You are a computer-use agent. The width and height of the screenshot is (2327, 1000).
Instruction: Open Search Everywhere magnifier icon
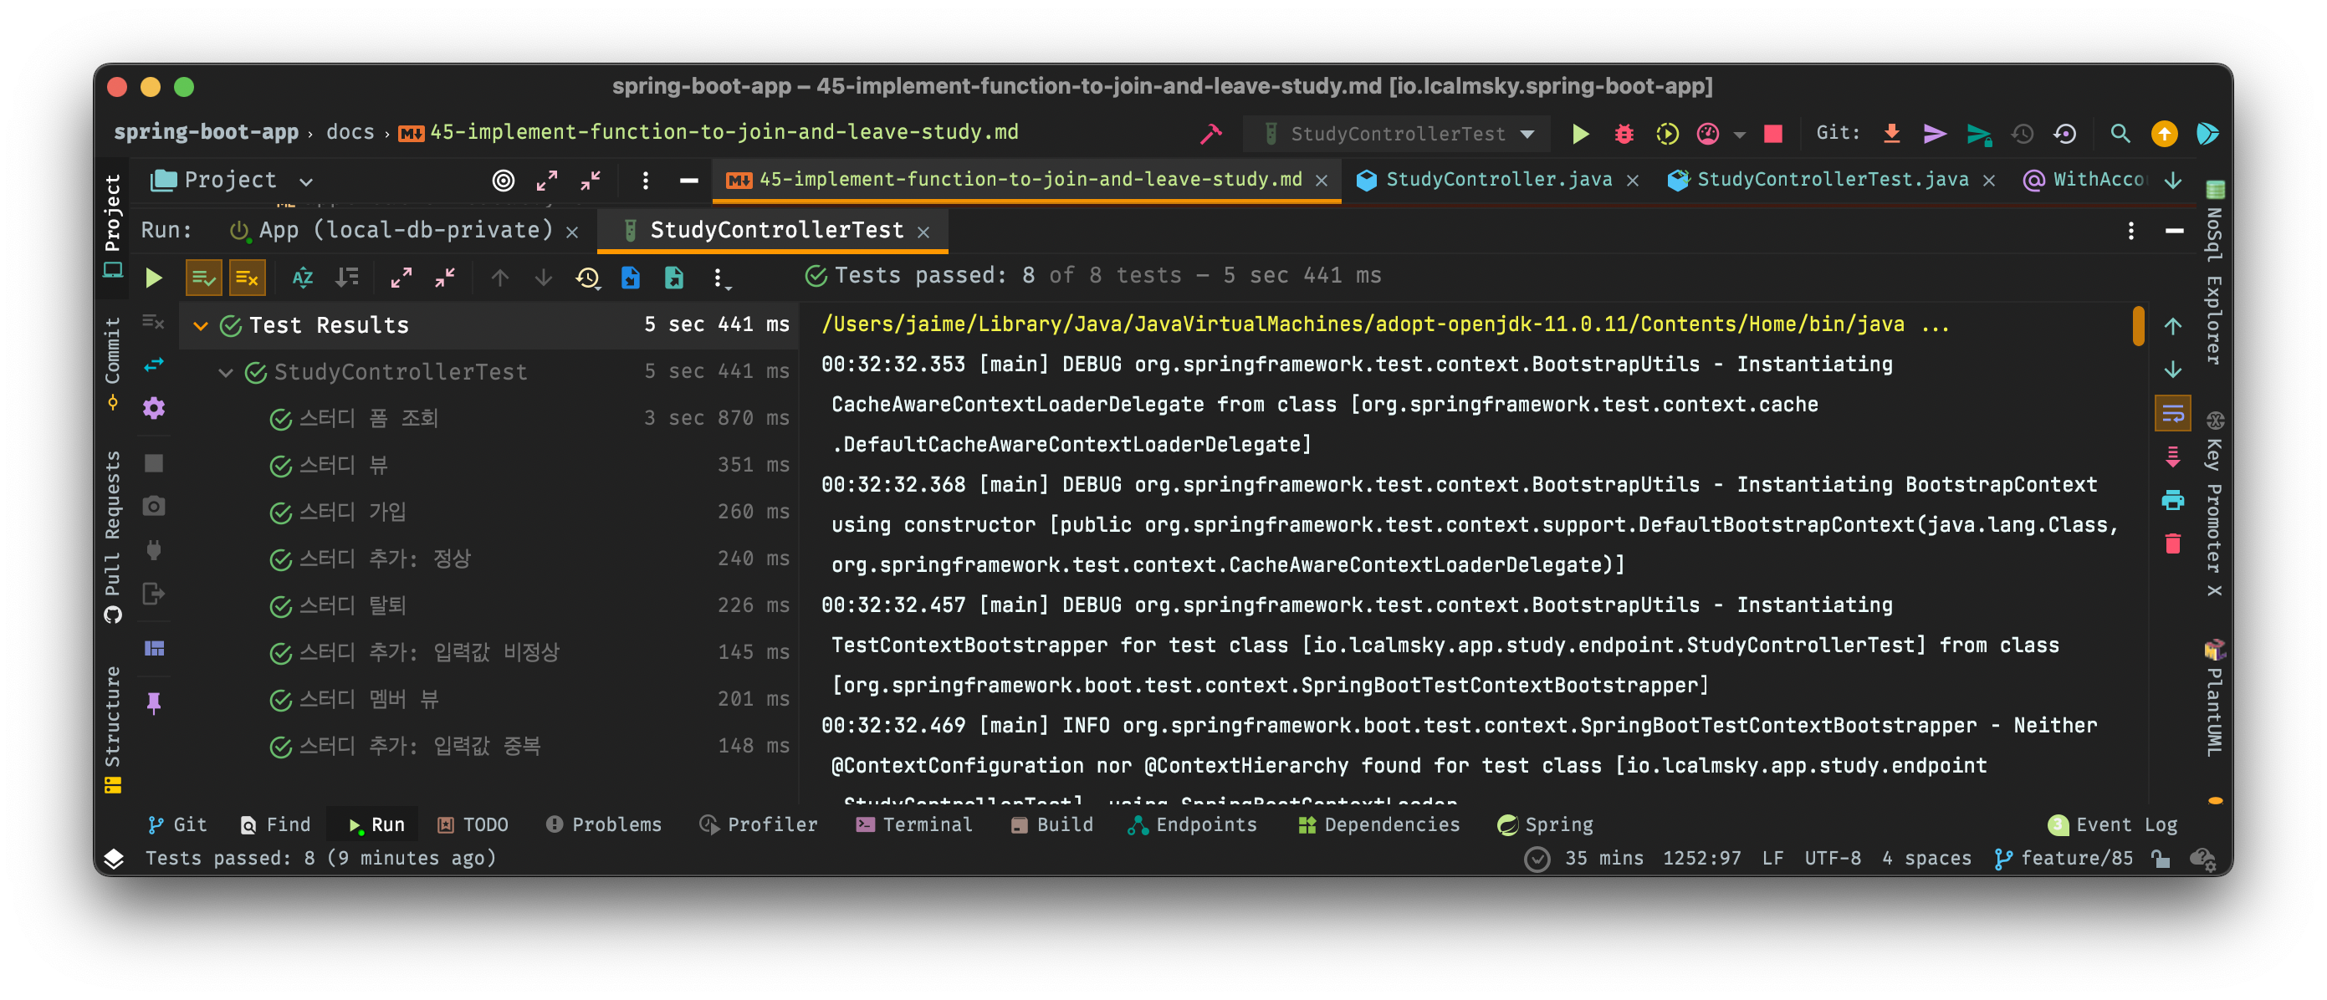(x=2120, y=134)
